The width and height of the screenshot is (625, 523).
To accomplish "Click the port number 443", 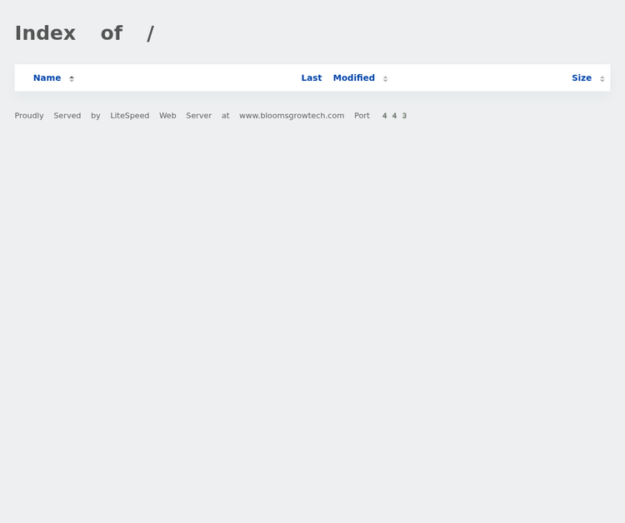I will coord(394,116).
